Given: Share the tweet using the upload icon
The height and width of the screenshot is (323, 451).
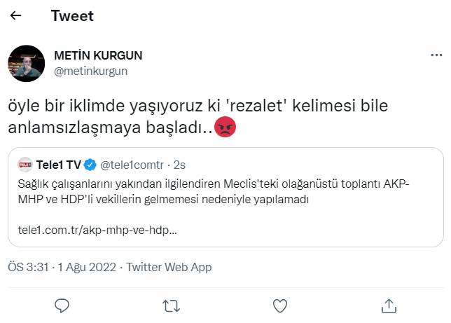Looking at the screenshot, I should tap(389, 305).
